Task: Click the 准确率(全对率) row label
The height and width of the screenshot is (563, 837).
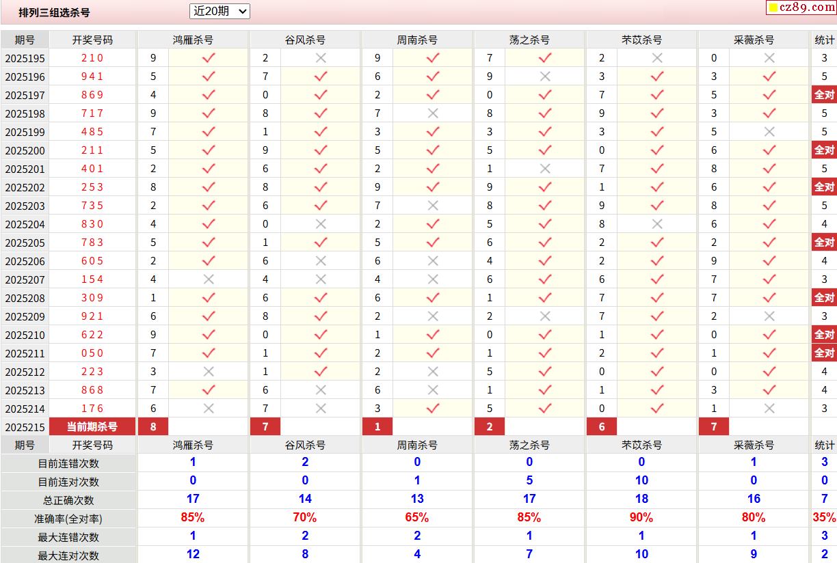Action: pos(68,519)
